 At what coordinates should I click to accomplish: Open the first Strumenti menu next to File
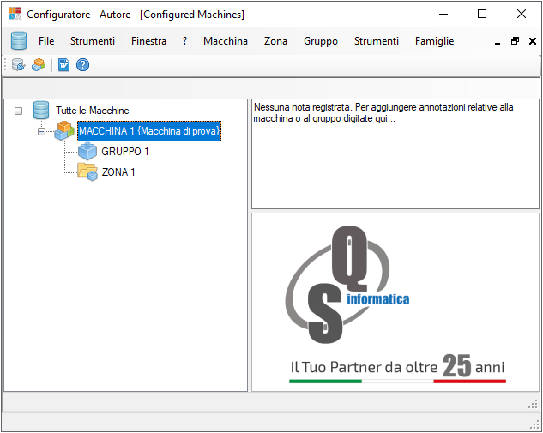(93, 41)
